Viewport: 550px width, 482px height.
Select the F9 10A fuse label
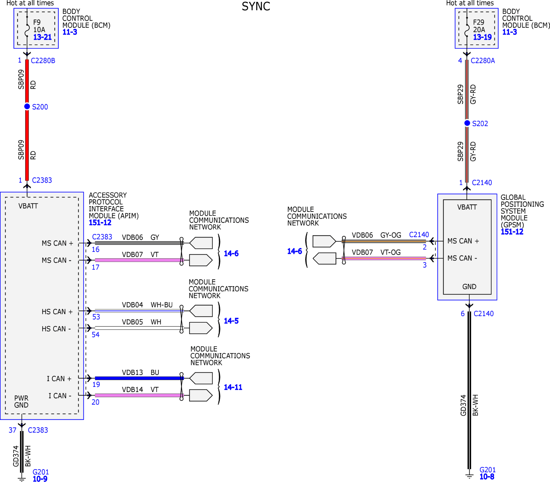click(x=39, y=26)
